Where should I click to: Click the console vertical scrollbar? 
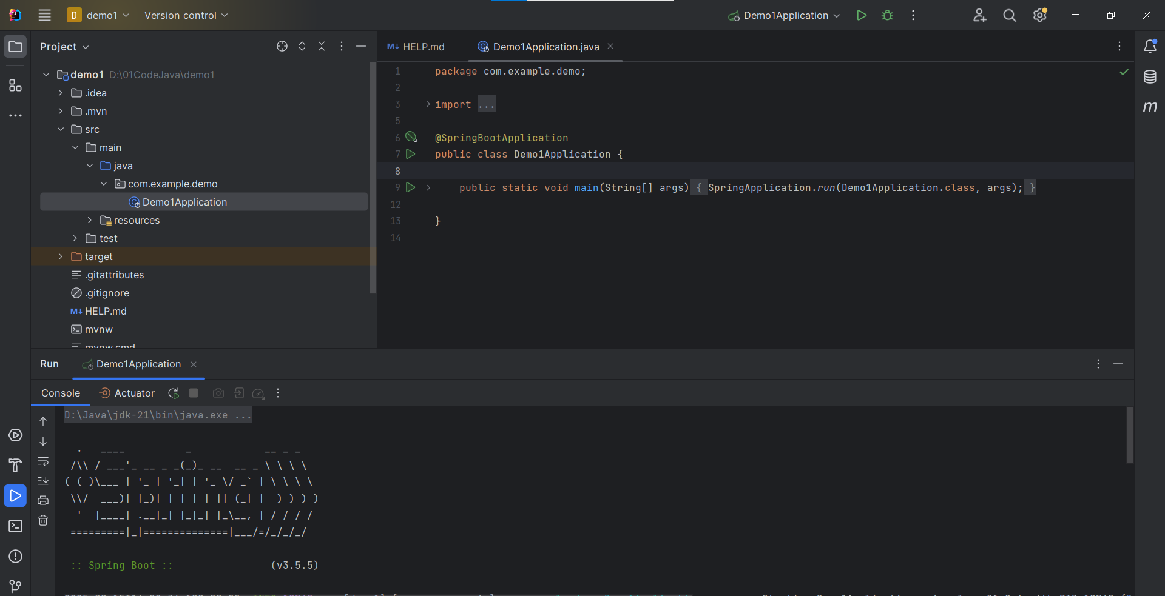point(1129,435)
